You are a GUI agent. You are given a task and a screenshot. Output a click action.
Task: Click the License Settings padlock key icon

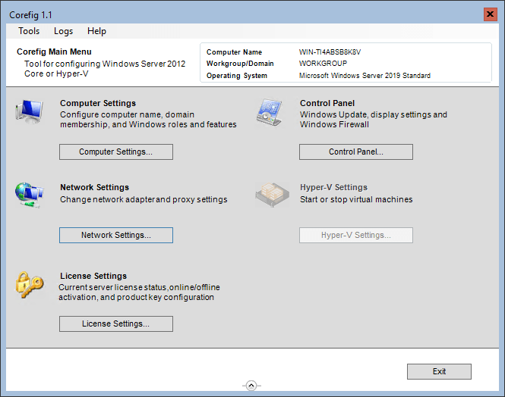tap(30, 285)
